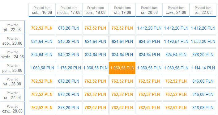The height and width of the screenshot is (115, 218).
Task: Select return row header czw., 28.08
Action: (12, 109)
